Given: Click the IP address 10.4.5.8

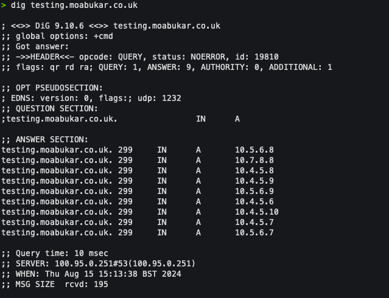Looking at the screenshot, I should pyautogui.click(x=254, y=170).
